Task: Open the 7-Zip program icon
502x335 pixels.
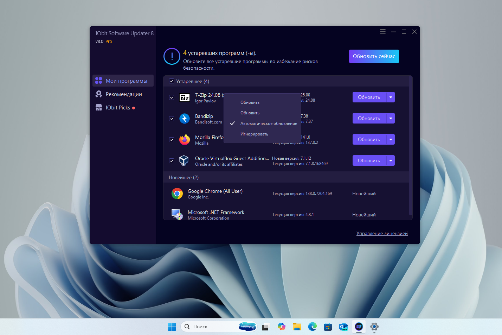Action: coord(185,97)
